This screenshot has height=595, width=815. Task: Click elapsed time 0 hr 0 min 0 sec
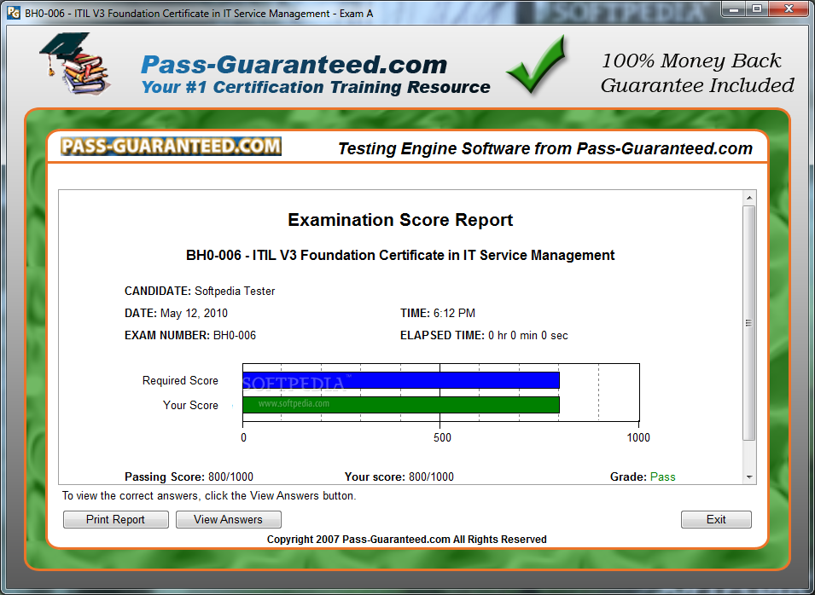point(528,336)
